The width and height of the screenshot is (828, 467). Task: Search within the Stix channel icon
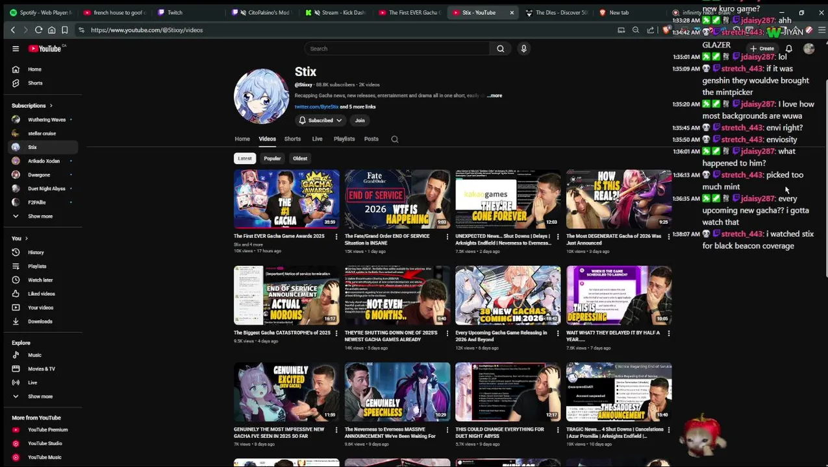point(394,139)
